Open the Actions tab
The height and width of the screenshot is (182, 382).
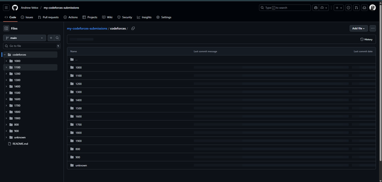[71, 17]
